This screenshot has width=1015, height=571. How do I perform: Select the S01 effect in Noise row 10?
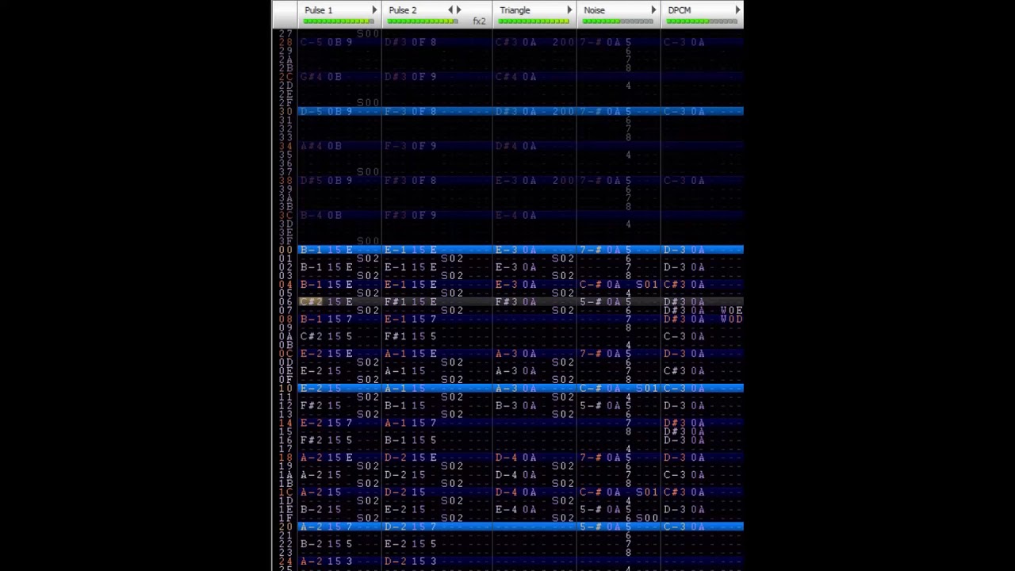[647, 389]
